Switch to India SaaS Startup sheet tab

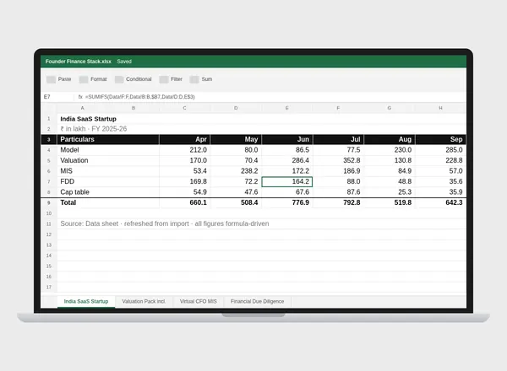86,301
